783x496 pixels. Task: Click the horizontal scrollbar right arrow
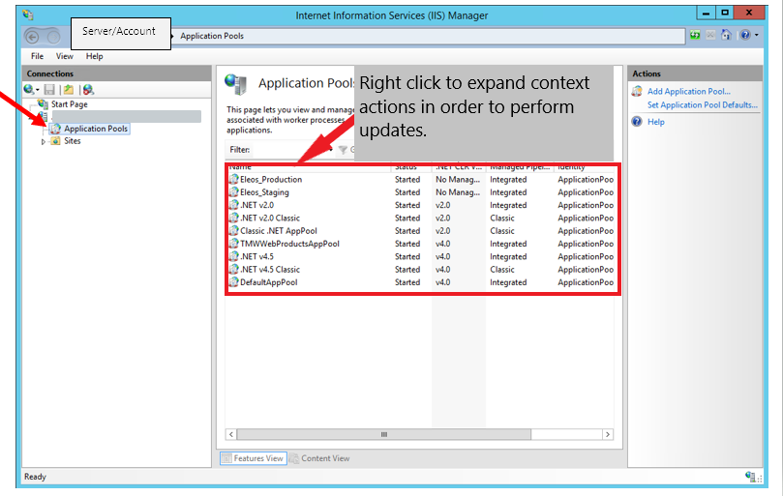608,435
